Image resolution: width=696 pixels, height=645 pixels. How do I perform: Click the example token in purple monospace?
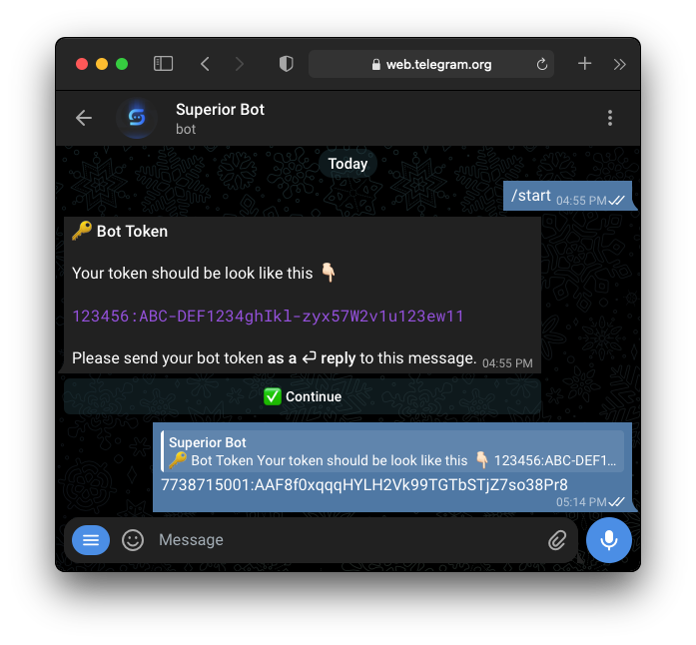click(268, 317)
